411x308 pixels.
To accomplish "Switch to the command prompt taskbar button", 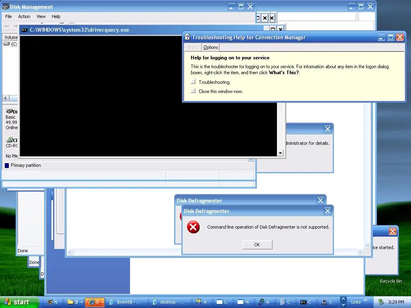I will tap(306, 302).
